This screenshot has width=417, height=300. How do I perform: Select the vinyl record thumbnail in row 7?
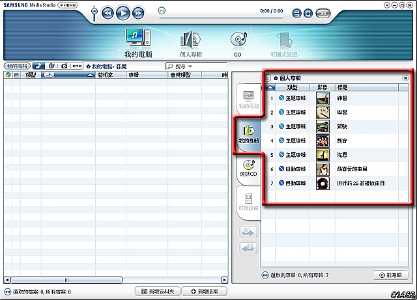323,183
